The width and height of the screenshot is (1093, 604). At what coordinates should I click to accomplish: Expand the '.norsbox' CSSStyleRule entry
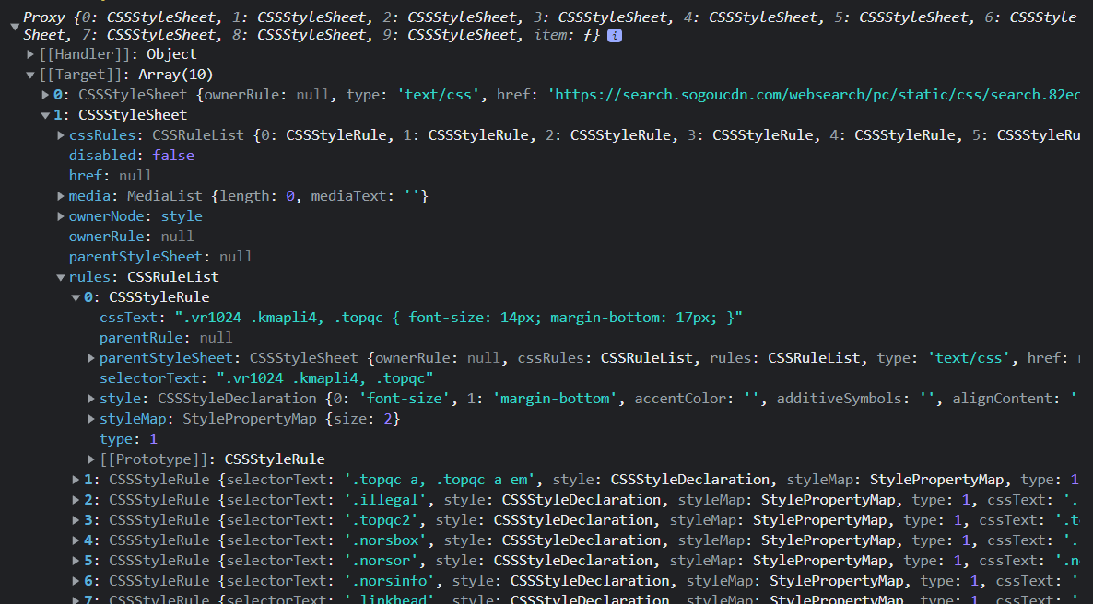[76, 540]
